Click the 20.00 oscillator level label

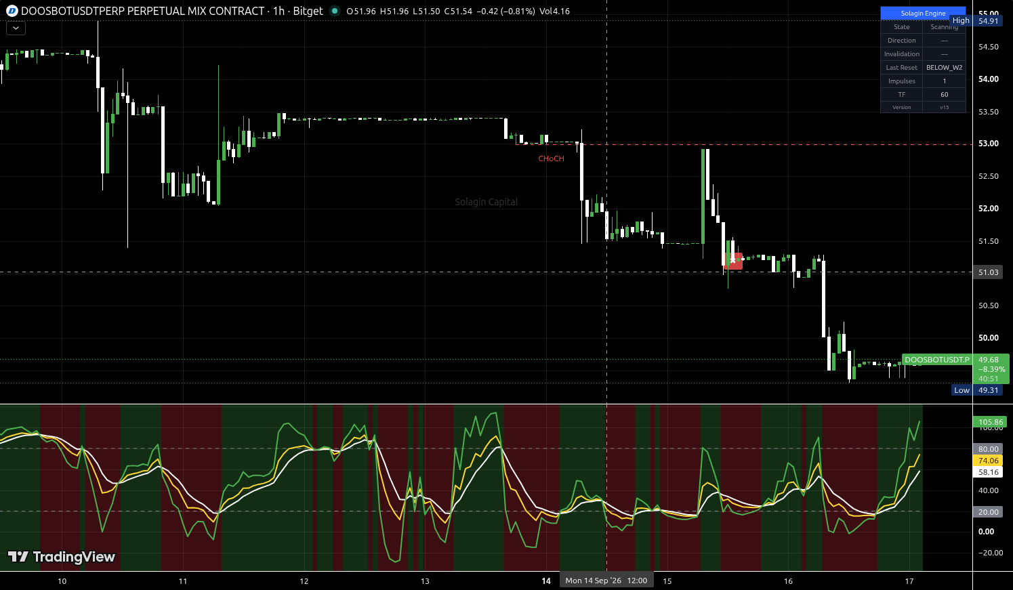tap(989, 512)
